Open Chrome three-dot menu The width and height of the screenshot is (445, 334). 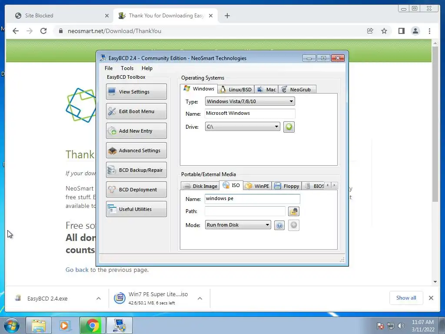(x=429, y=31)
